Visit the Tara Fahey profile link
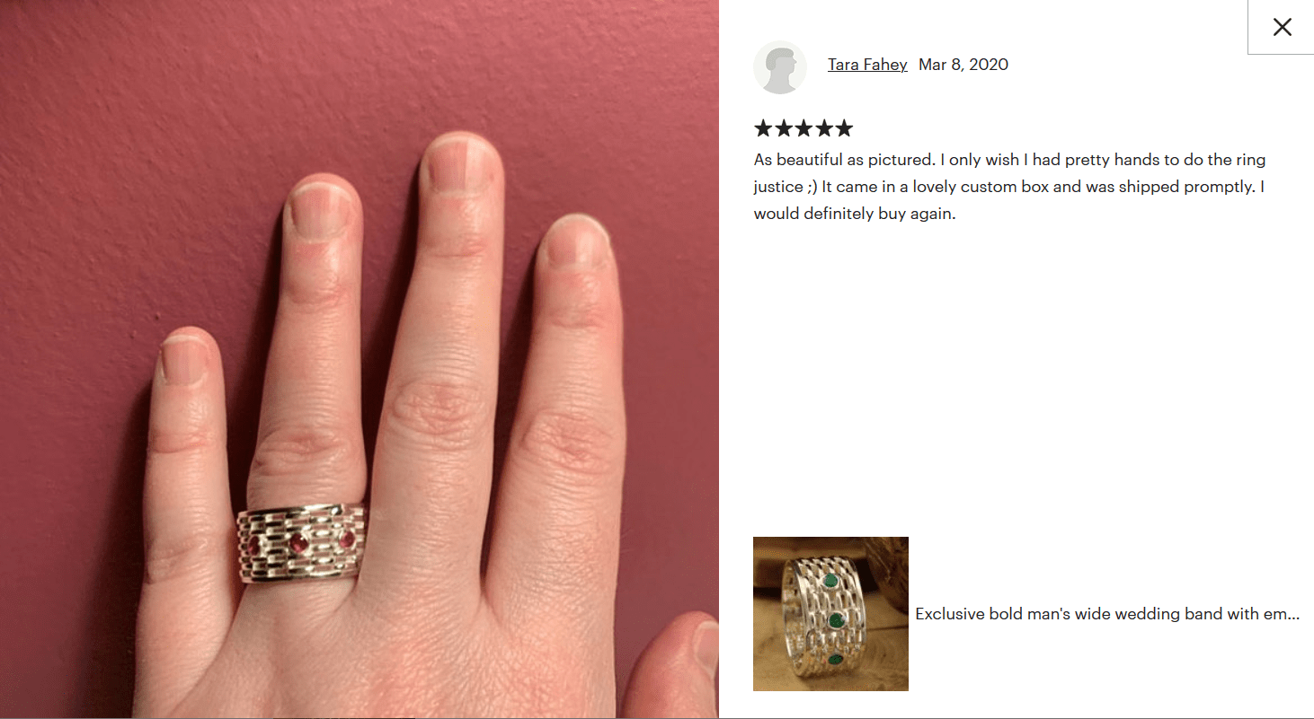The width and height of the screenshot is (1314, 719). point(867,65)
